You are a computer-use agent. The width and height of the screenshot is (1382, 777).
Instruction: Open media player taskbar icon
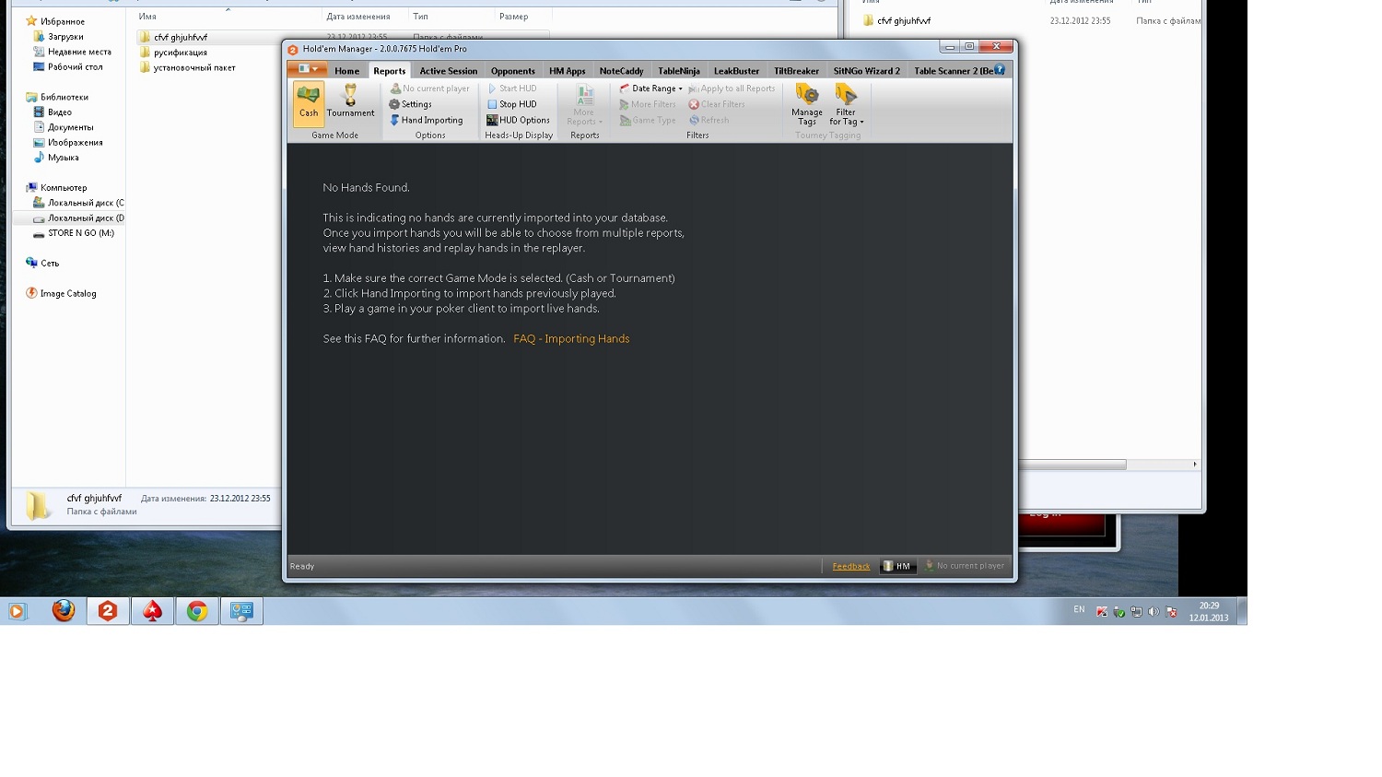(x=17, y=611)
